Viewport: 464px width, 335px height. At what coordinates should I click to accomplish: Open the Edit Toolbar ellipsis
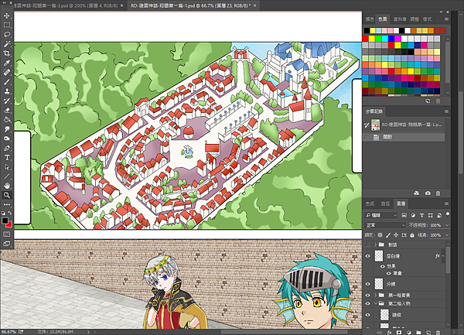(x=7, y=204)
